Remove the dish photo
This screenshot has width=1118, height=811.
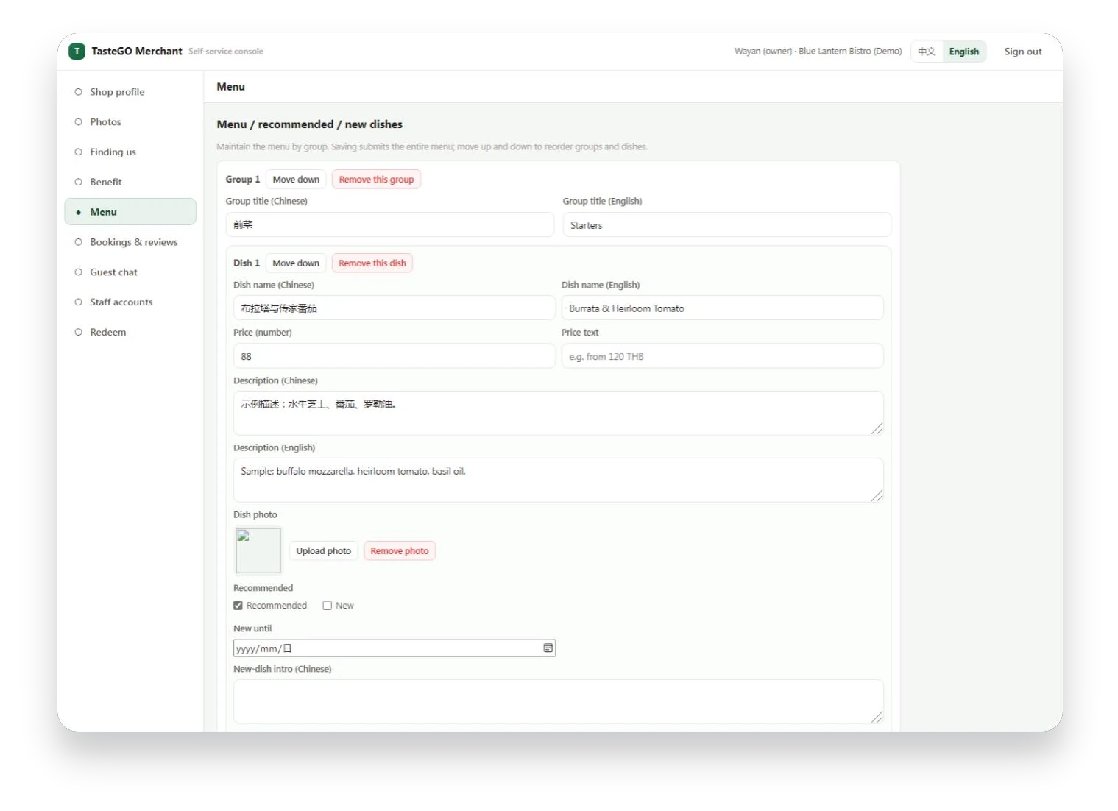(x=400, y=551)
